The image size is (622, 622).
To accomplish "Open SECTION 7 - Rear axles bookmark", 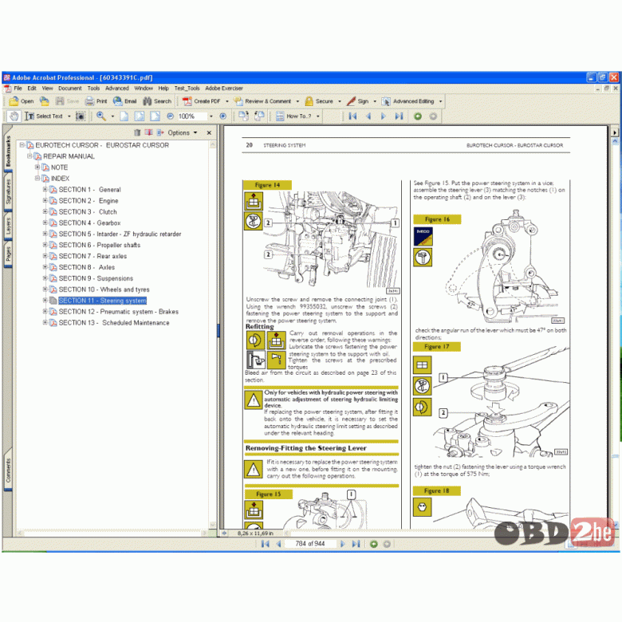I will tap(93, 256).
